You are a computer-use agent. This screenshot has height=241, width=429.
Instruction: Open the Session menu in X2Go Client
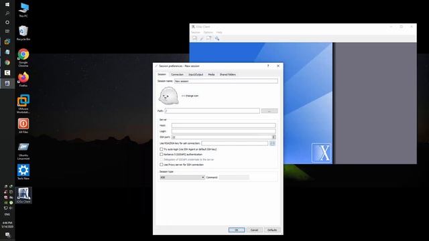pos(195,32)
